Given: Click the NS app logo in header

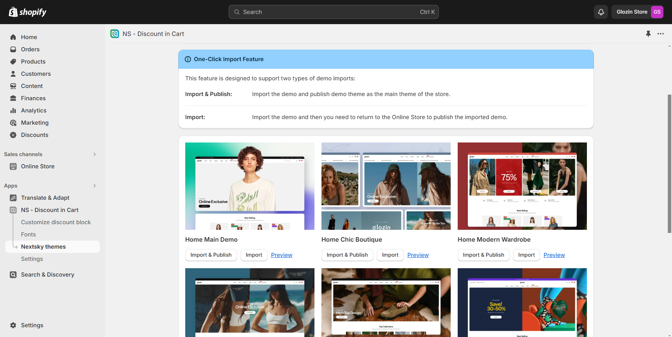Looking at the screenshot, I should point(115,34).
